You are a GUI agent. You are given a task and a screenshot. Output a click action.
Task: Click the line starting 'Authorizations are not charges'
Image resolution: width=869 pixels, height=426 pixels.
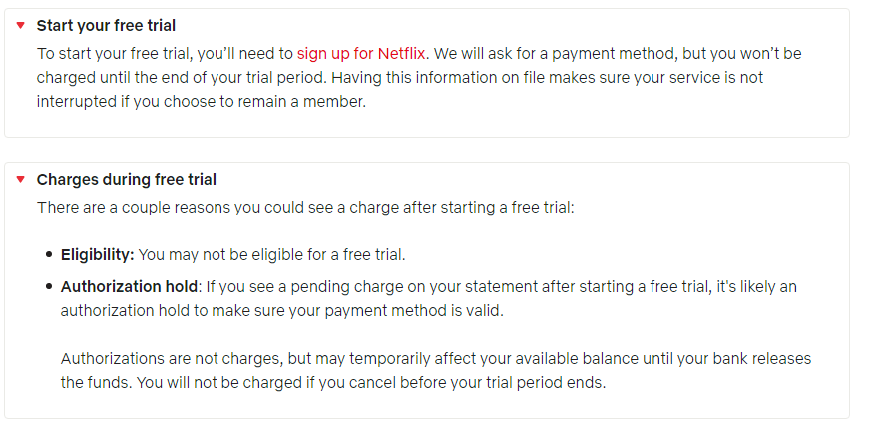(436, 359)
